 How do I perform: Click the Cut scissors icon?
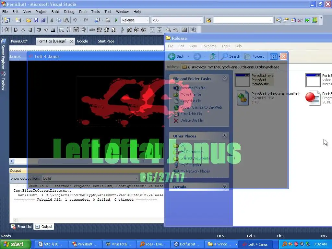coord(52,20)
